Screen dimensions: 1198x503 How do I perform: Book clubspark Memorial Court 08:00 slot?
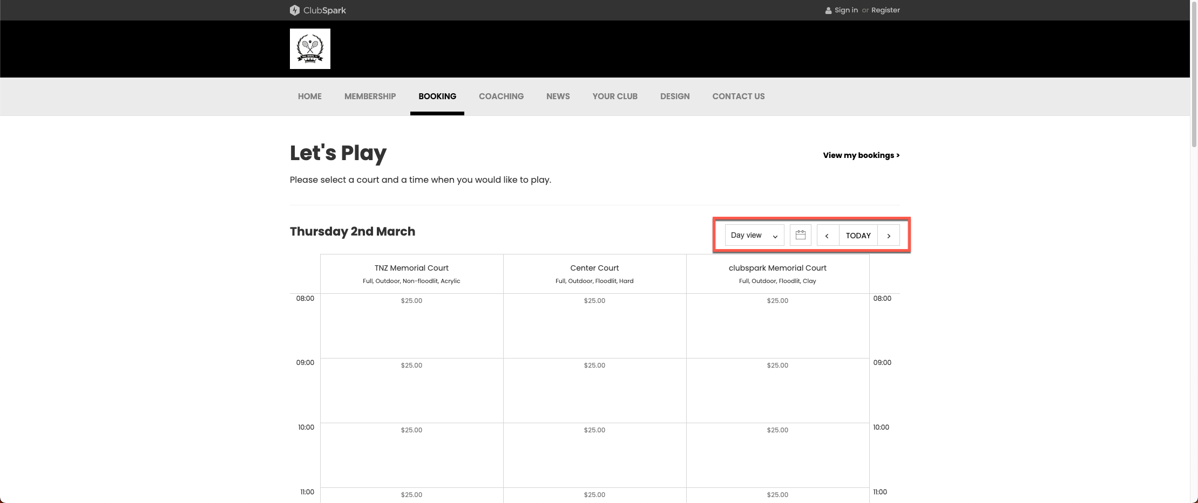[778, 326]
